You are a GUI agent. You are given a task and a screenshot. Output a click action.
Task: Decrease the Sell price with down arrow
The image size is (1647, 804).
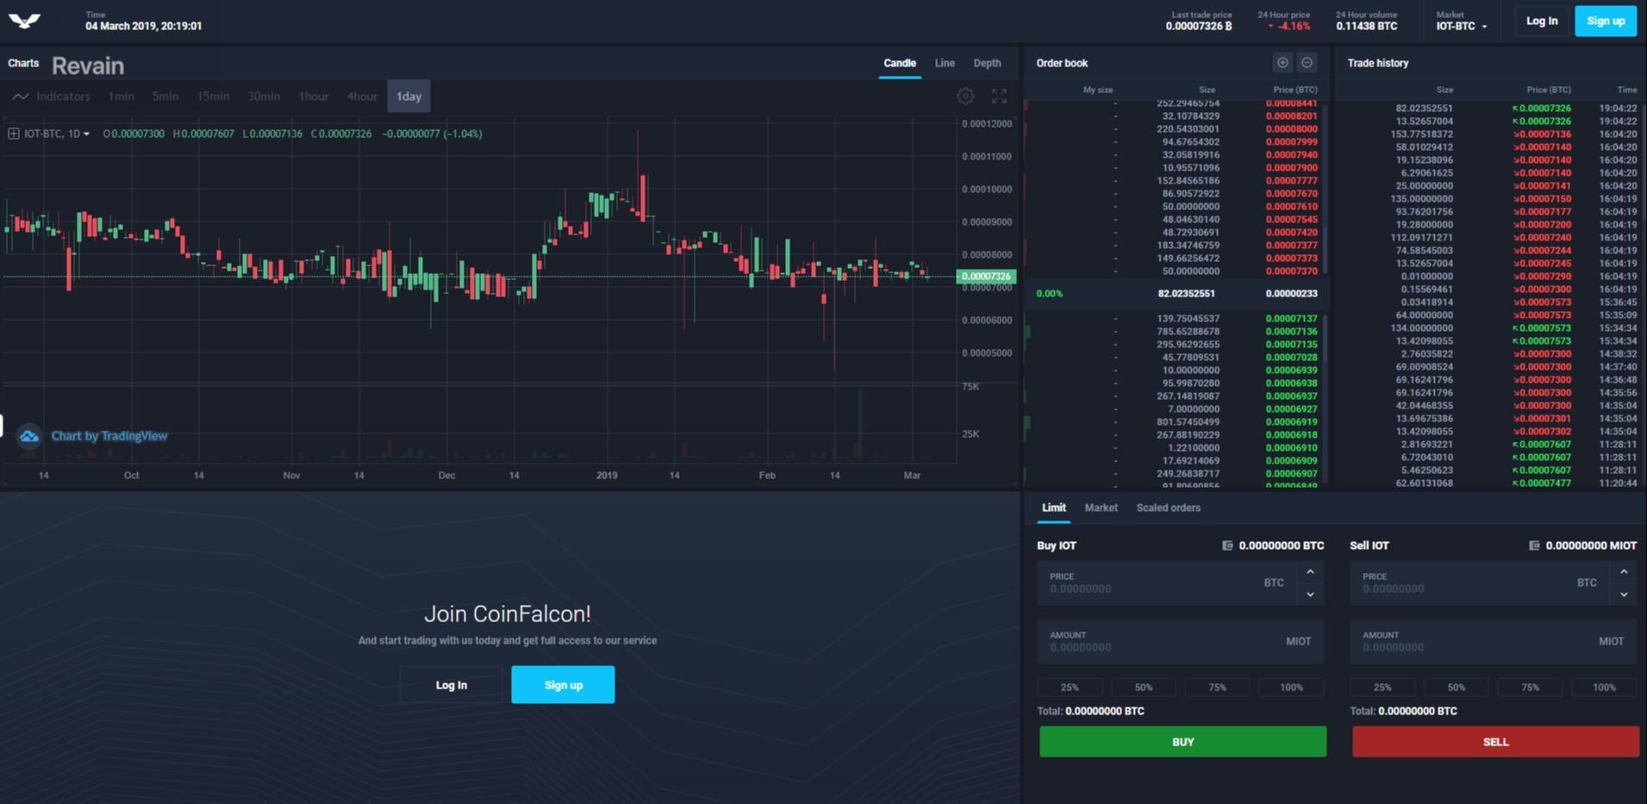(1624, 594)
